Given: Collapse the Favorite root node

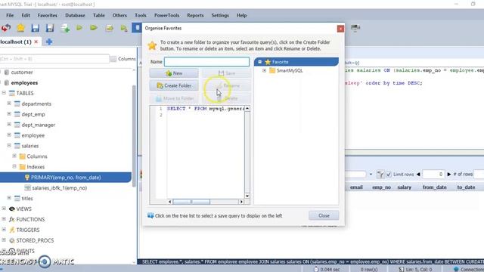Looking at the screenshot, I should tap(260, 62).
